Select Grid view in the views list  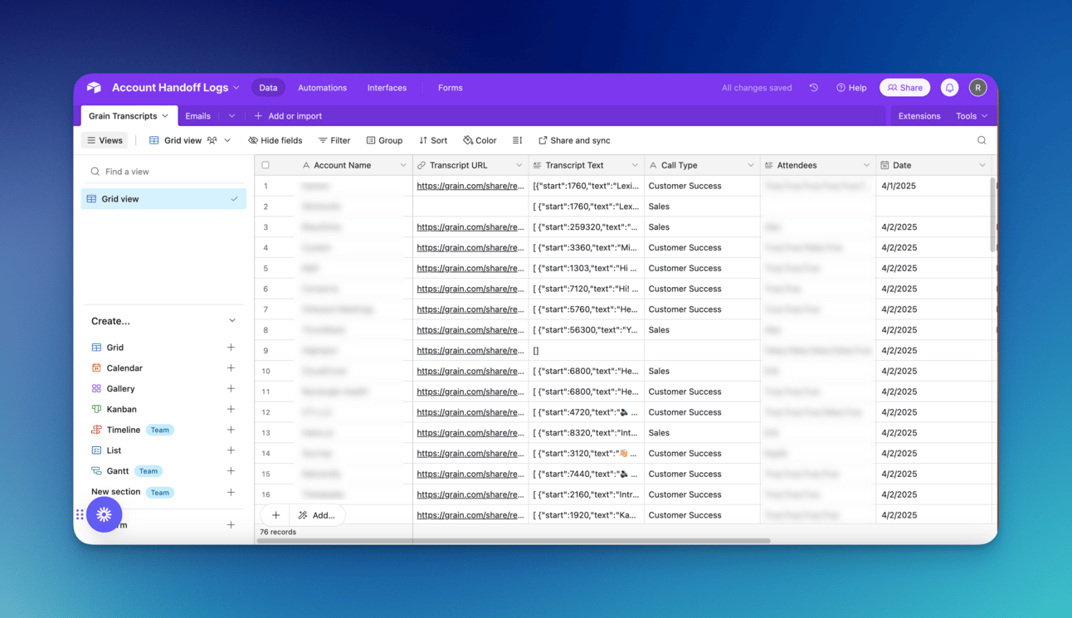pyautogui.click(x=163, y=199)
